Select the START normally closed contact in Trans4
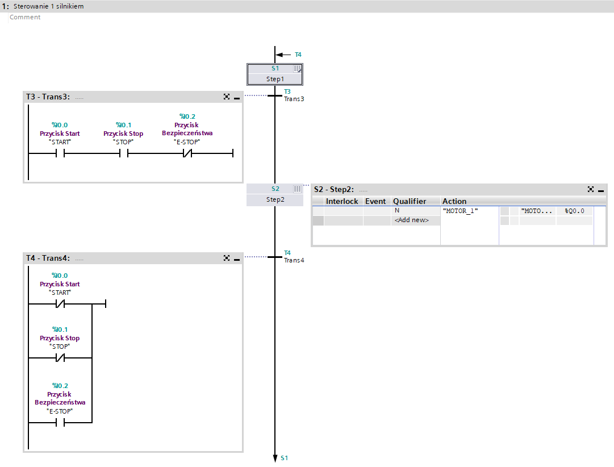614x467 pixels. 60,304
